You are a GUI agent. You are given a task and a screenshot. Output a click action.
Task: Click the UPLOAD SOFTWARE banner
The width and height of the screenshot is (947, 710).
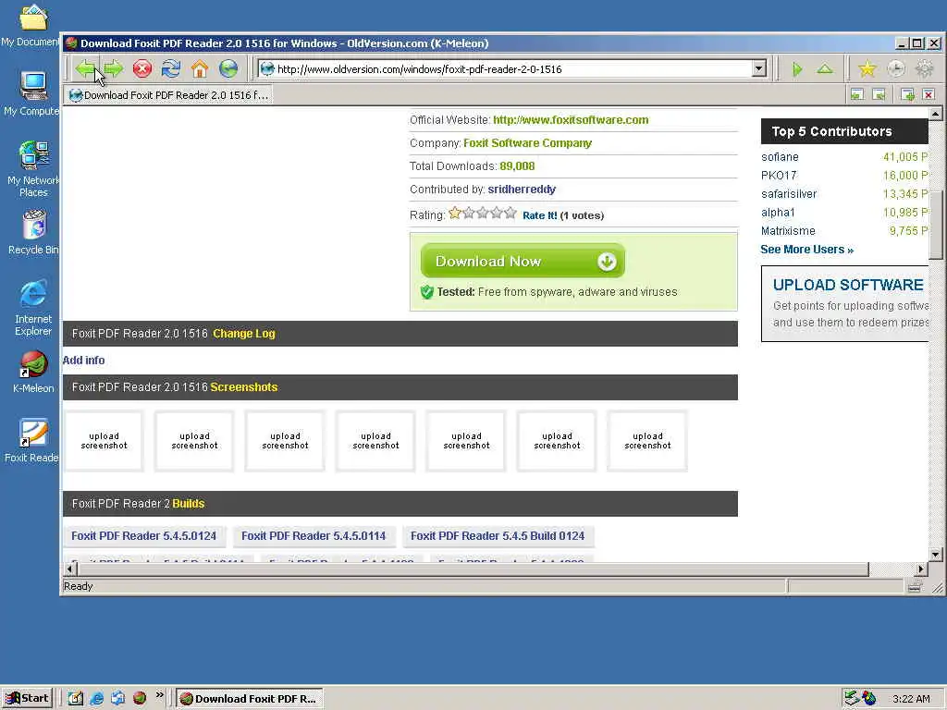845,303
